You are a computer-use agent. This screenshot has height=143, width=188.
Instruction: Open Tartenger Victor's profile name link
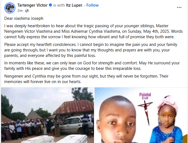pyautogui.click(x=32, y=5)
